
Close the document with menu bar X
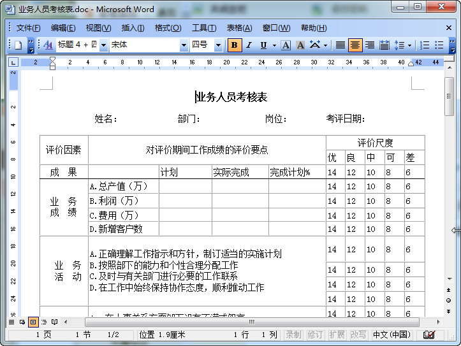[449, 28]
